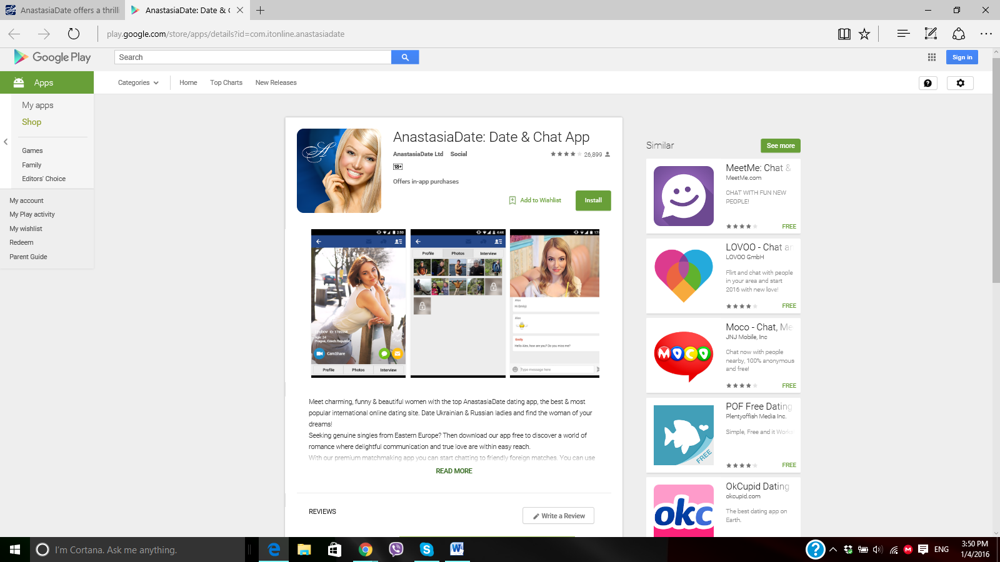Open My account

(x=26, y=200)
